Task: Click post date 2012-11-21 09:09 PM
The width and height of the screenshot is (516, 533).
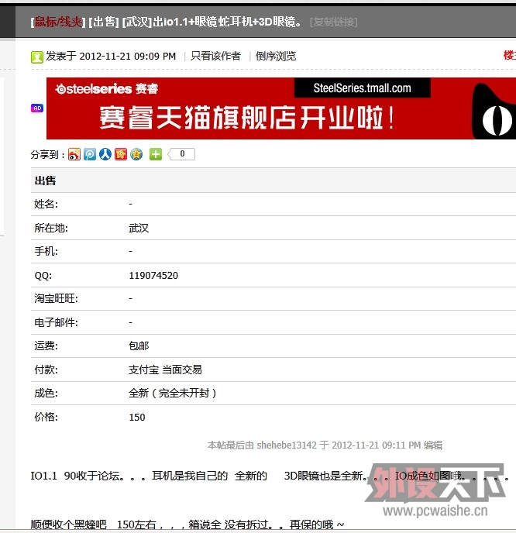Action: pyautogui.click(x=128, y=56)
